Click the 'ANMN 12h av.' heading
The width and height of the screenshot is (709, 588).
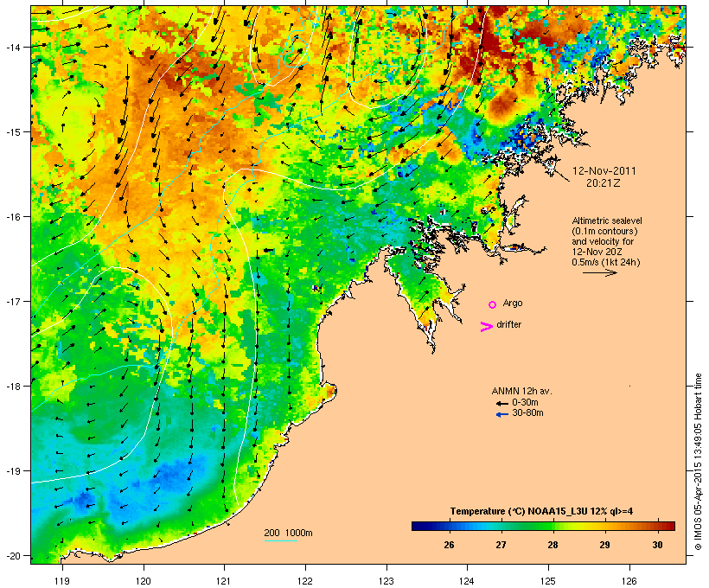coord(521,391)
